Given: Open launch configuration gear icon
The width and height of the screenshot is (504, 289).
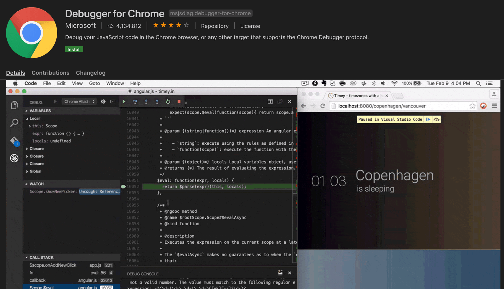Looking at the screenshot, I should pyautogui.click(x=103, y=101).
